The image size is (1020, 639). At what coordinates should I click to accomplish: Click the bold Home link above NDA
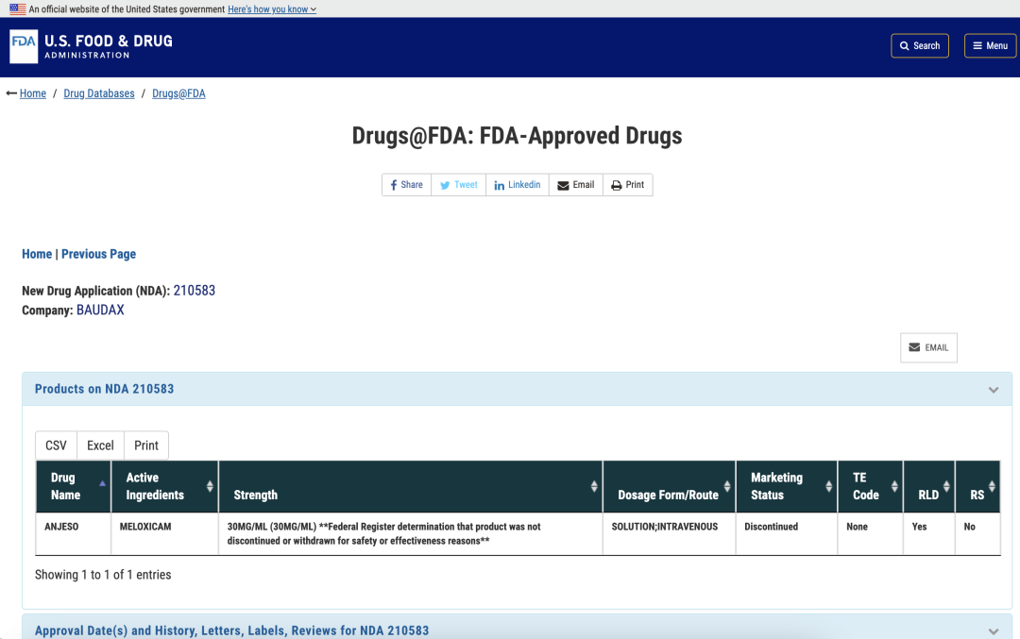coord(37,254)
